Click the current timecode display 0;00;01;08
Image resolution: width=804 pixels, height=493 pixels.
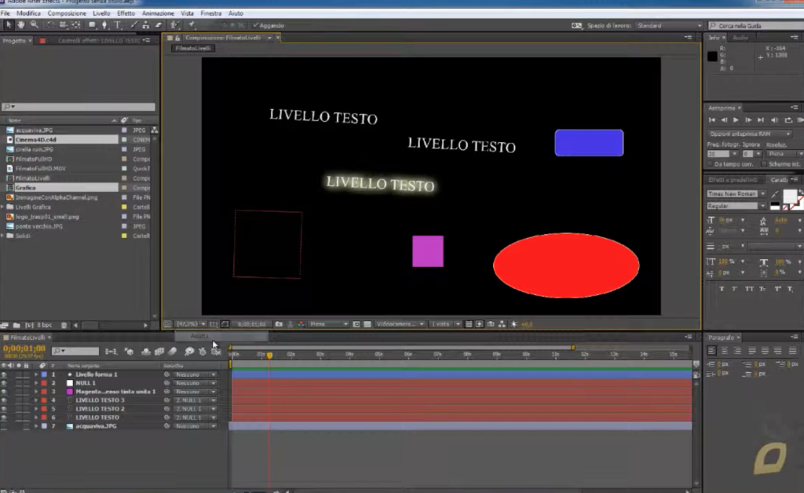24,349
